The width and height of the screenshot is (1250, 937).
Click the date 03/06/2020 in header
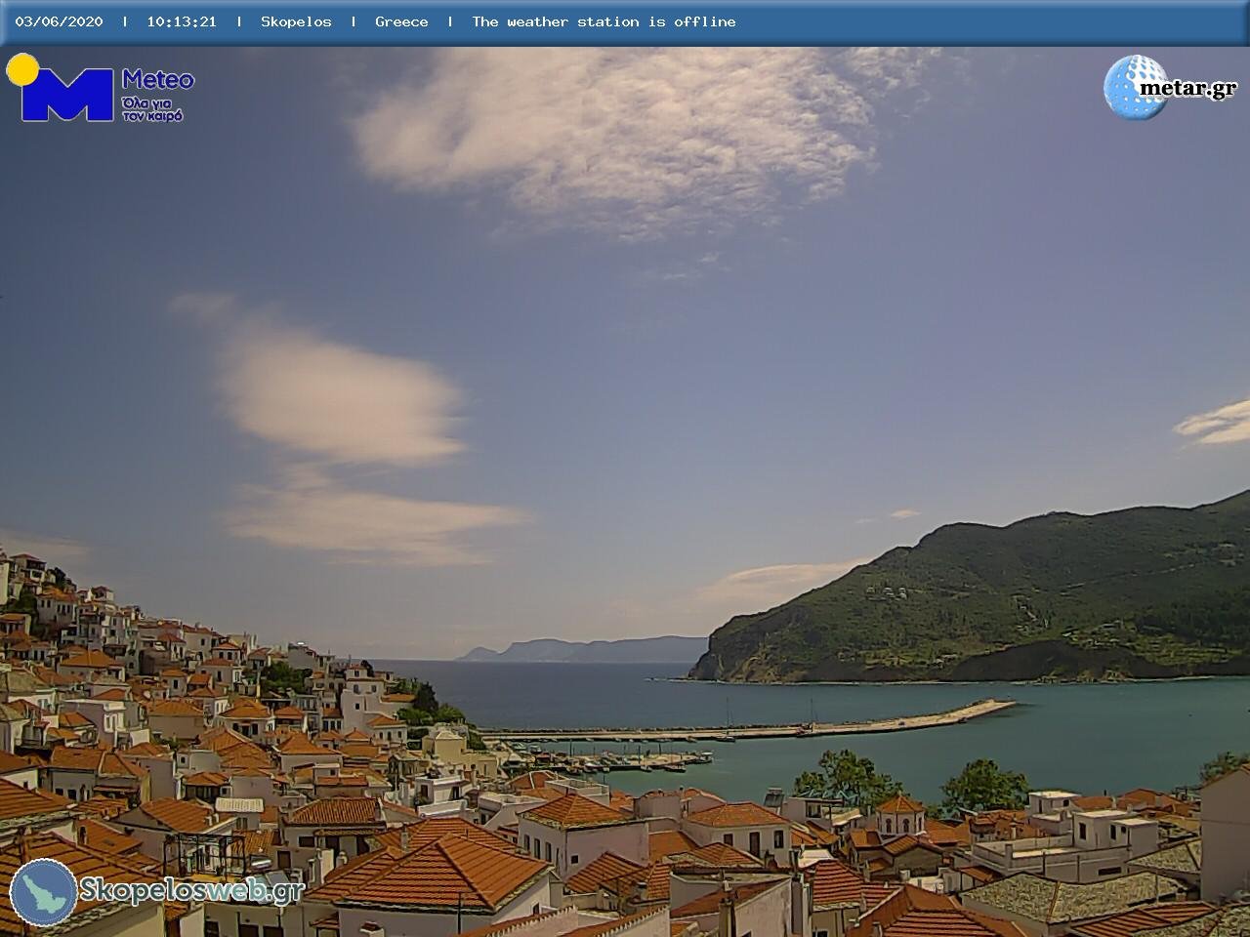[59, 21]
